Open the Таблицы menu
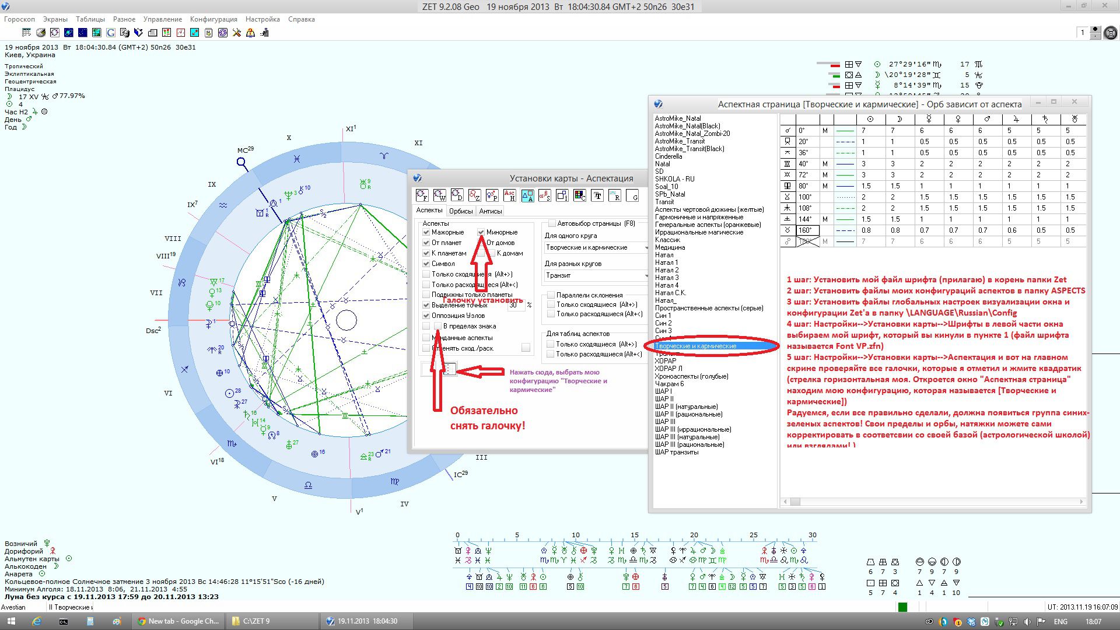 (x=90, y=19)
